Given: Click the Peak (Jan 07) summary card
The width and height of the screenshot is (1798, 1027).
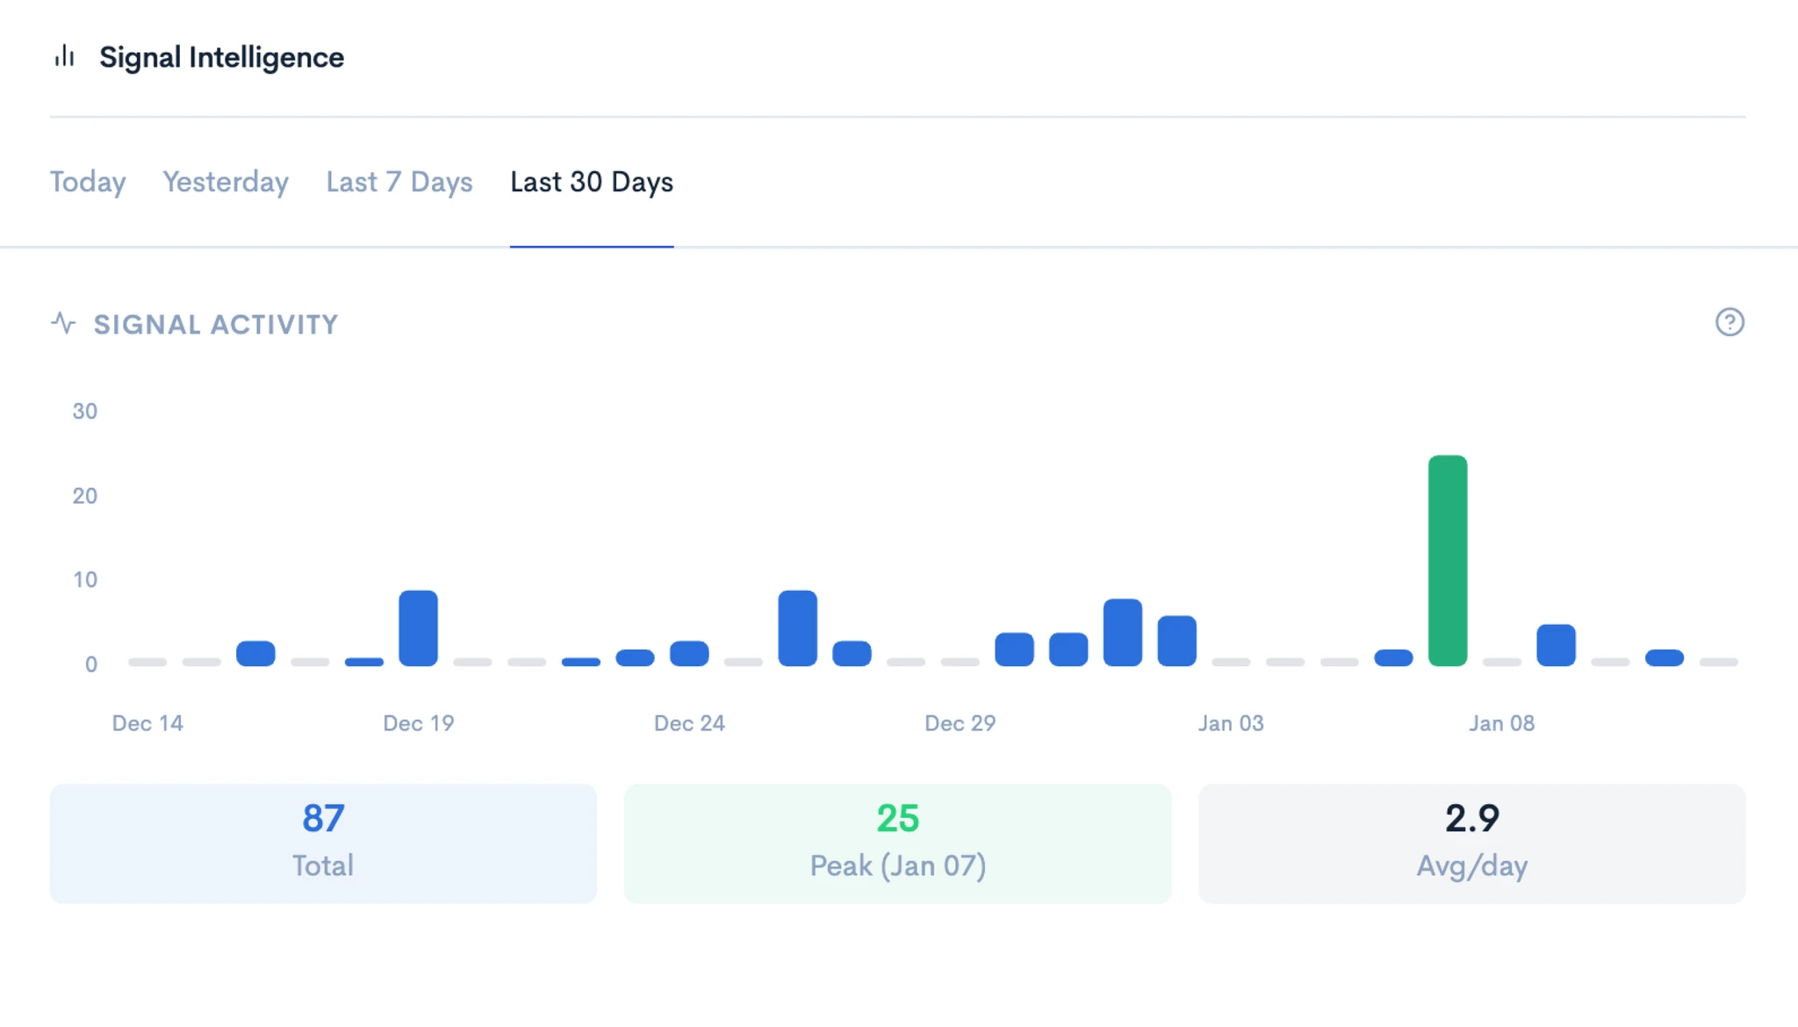Looking at the screenshot, I should click(x=897, y=844).
